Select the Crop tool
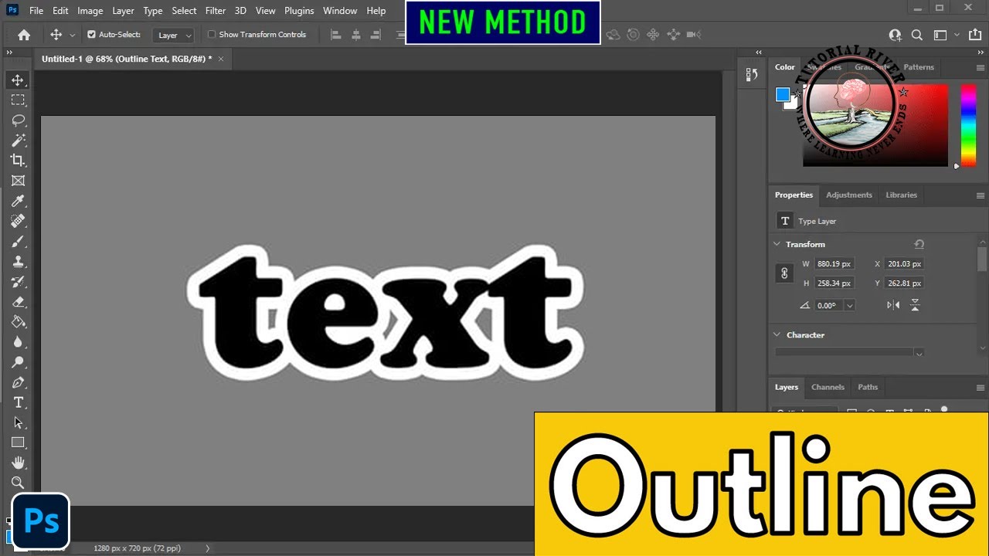989x556 pixels. pyautogui.click(x=18, y=161)
